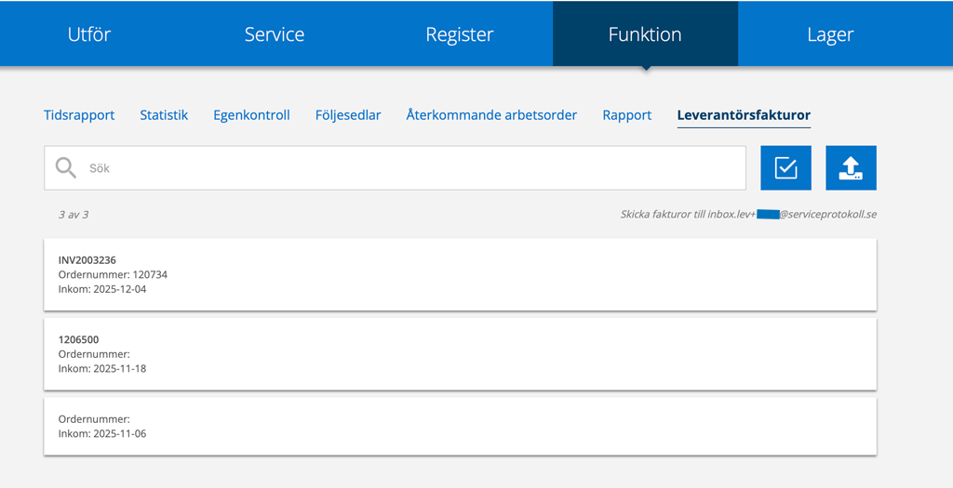Click the magnifying glass search icon

(66, 168)
